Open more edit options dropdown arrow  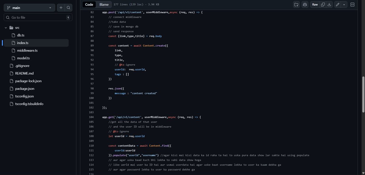click(x=344, y=5)
